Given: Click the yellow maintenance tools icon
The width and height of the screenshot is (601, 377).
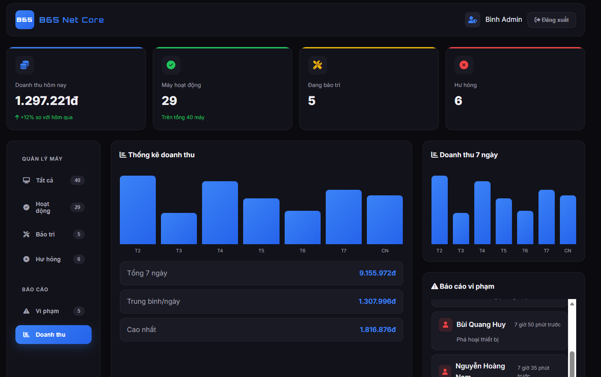Looking at the screenshot, I should [x=317, y=65].
